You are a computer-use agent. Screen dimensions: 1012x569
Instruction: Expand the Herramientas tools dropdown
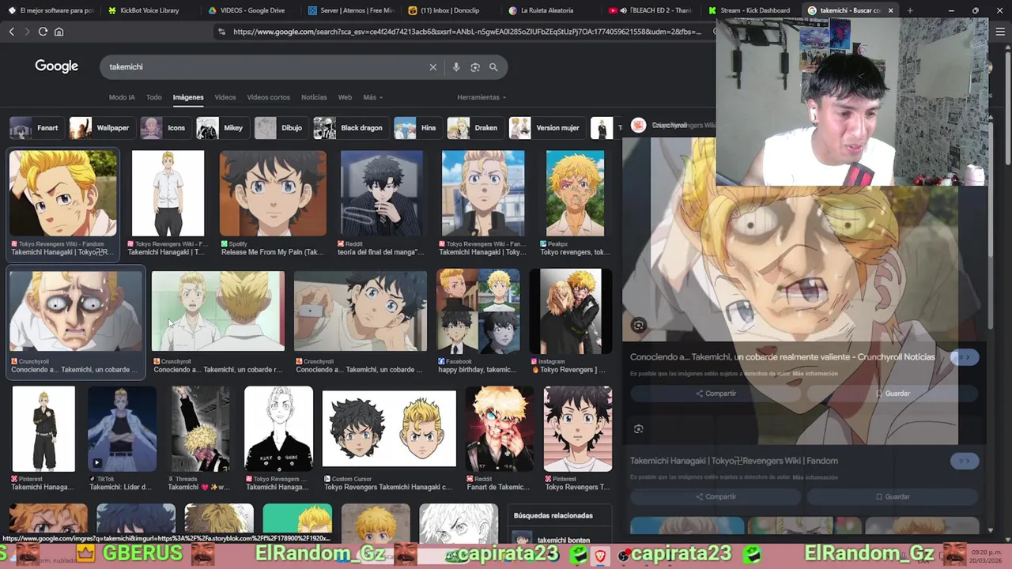(481, 97)
